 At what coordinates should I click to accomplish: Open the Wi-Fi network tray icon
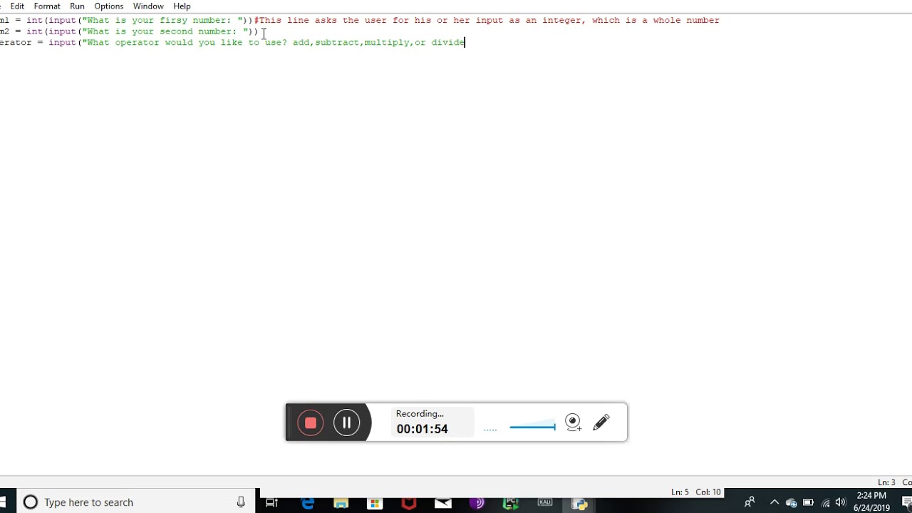tap(826, 502)
